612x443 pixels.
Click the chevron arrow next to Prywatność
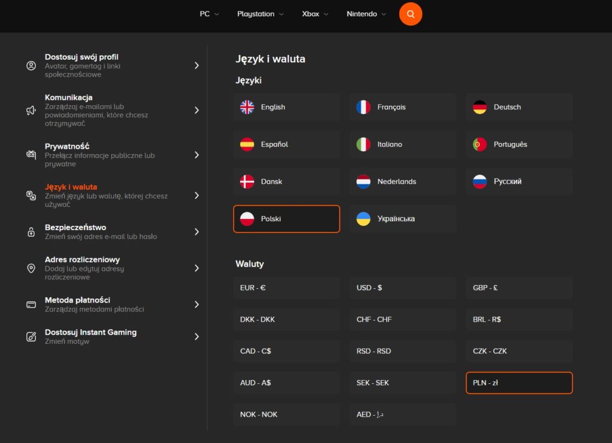pyautogui.click(x=197, y=155)
